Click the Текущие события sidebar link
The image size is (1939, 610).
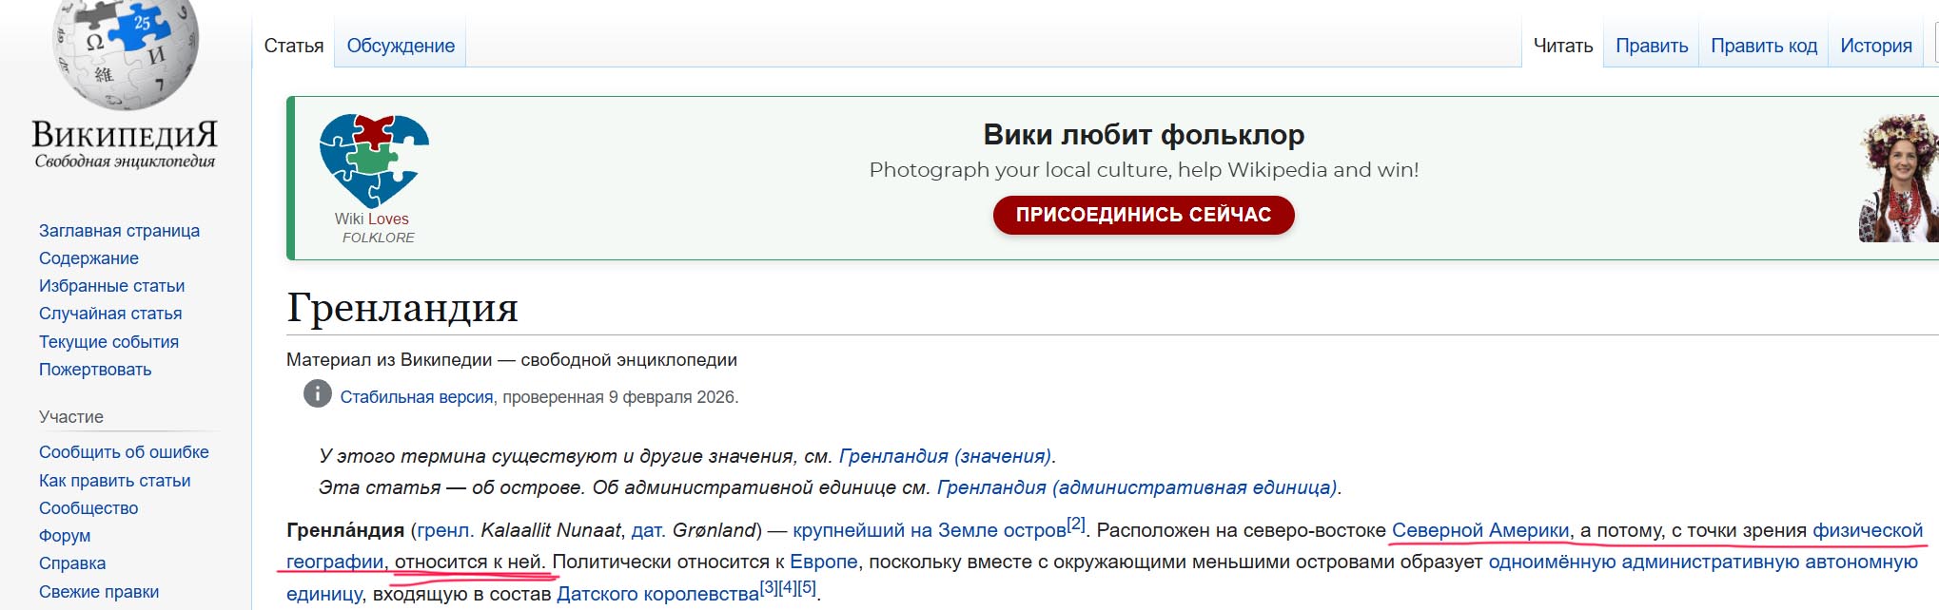coord(108,342)
